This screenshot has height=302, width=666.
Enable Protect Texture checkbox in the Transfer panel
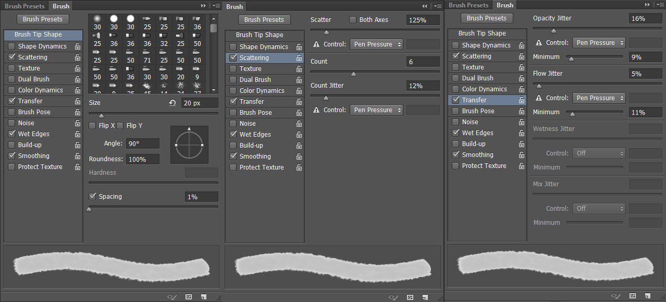point(455,166)
